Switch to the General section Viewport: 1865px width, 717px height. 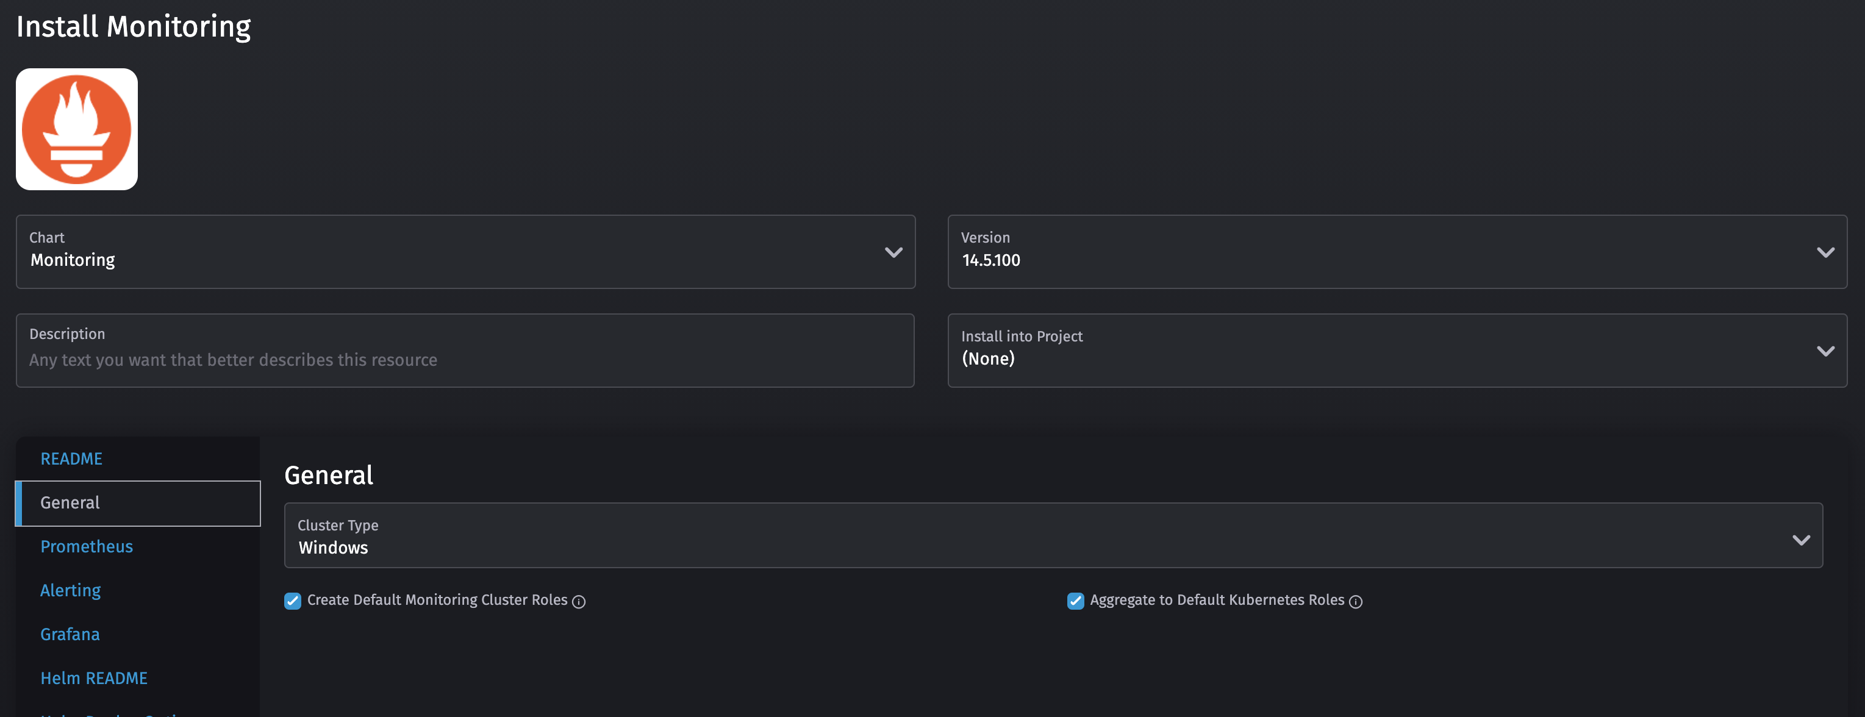pos(70,502)
